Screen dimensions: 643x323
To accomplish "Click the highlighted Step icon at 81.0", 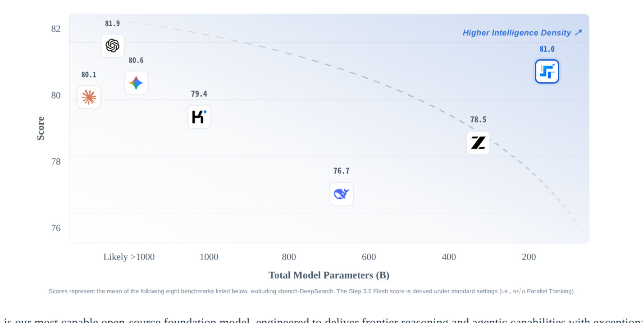I will tap(547, 72).
